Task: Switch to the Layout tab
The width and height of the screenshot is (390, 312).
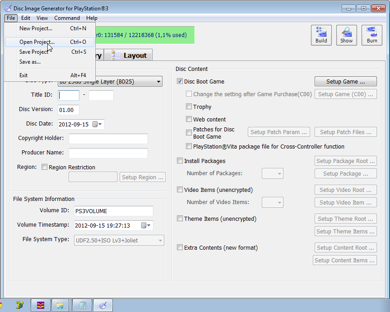Action: point(128,55)
